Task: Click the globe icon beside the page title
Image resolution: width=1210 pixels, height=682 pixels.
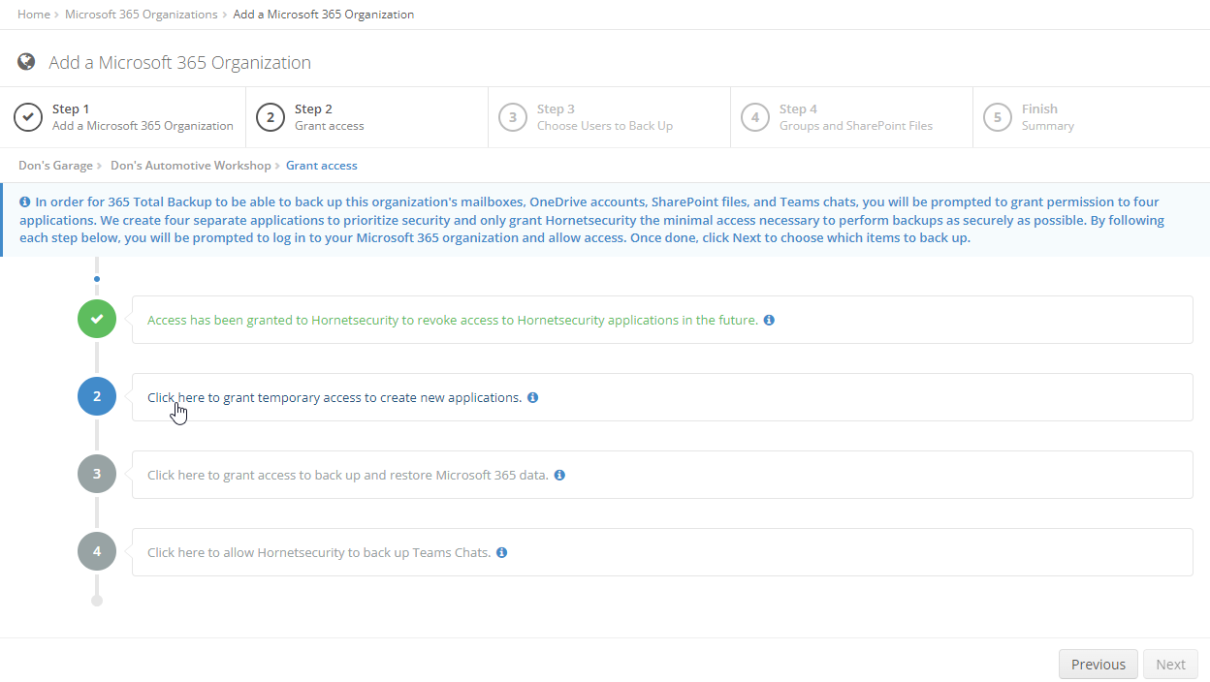Action: (26, 62)
